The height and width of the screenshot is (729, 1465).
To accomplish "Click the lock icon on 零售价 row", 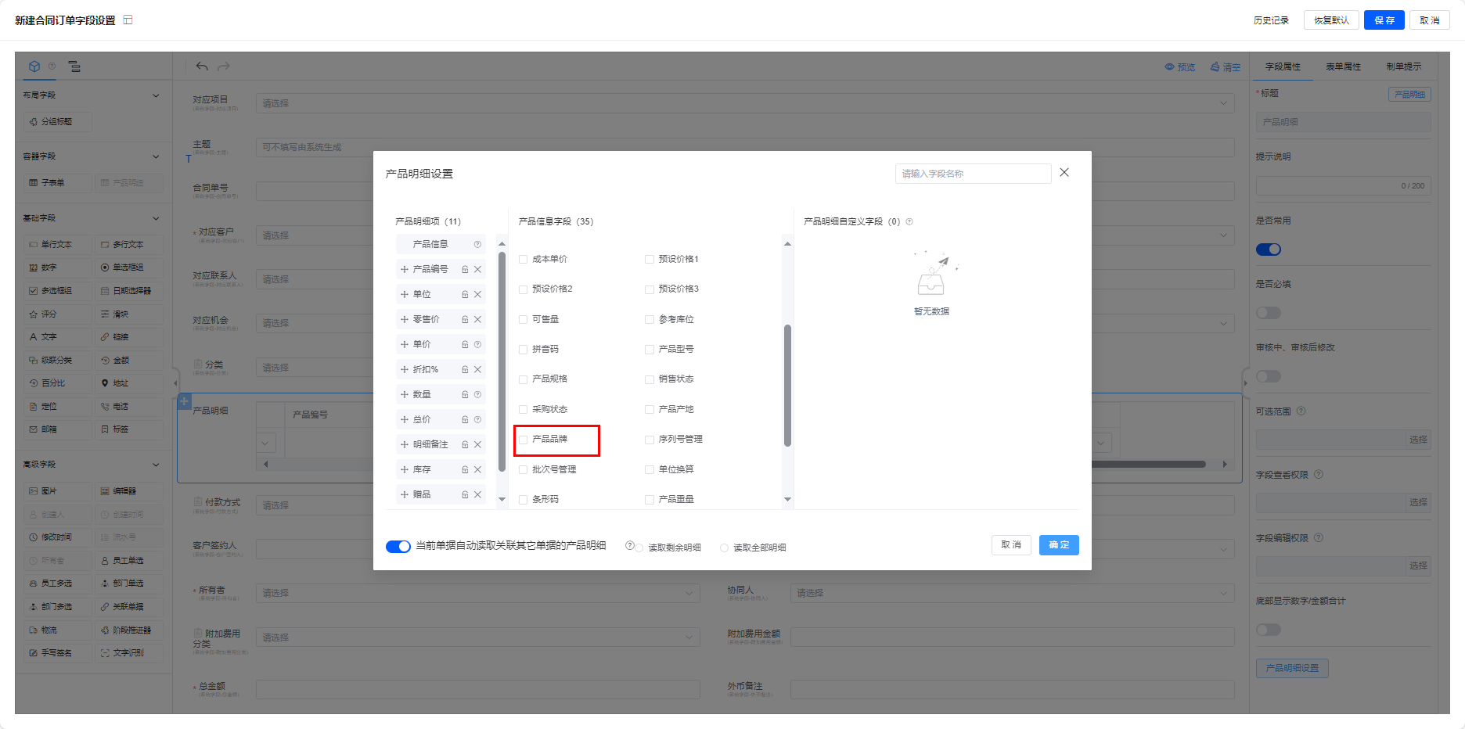I will pyautogui.click(x=465, y=319).
